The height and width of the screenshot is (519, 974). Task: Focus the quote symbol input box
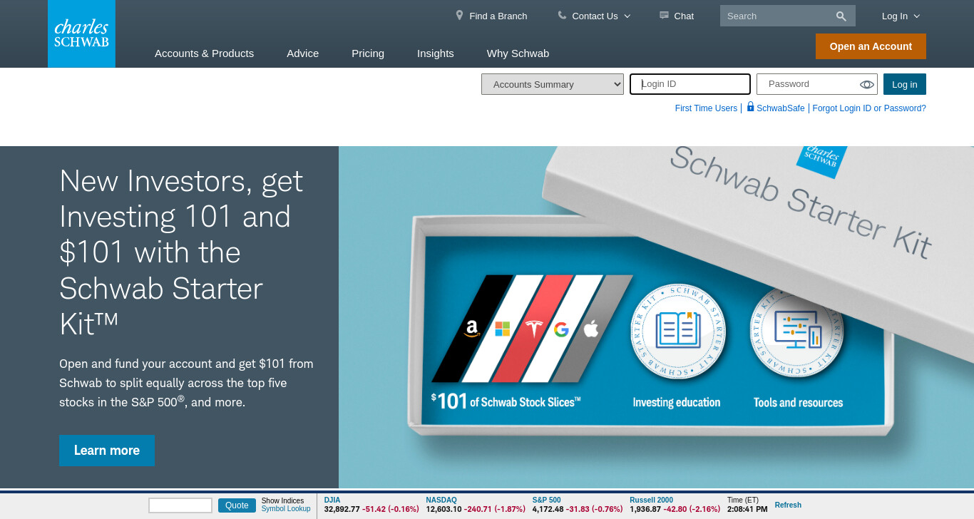180,505
